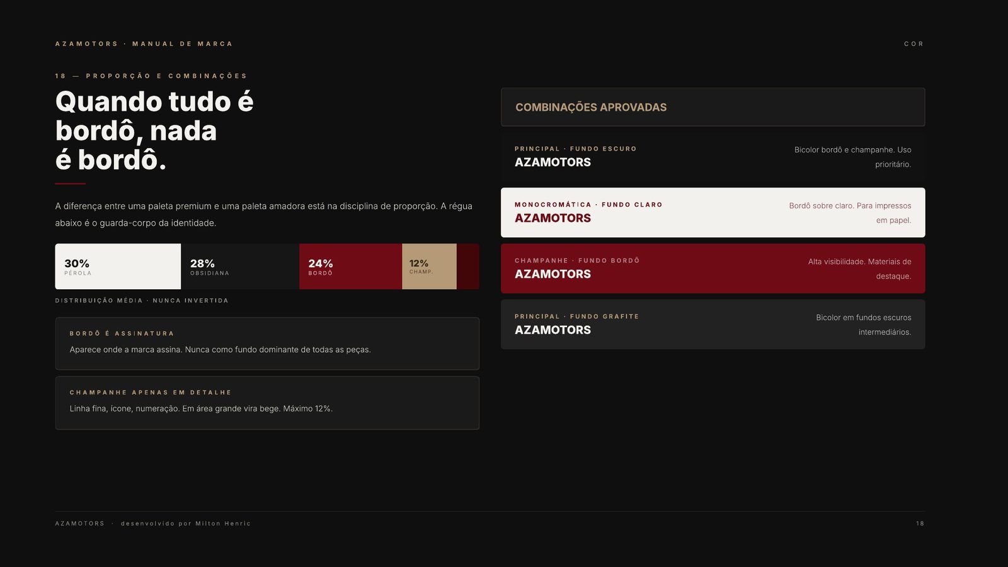The height and width of the screenshot is (567, 1008).
Task: Select the 28% Obsidiana color segment
Action: tap(240, 266)
